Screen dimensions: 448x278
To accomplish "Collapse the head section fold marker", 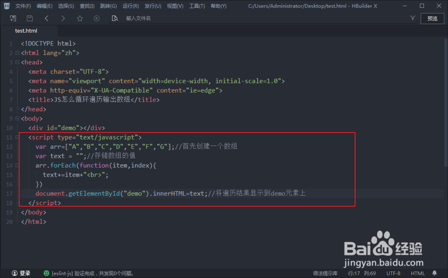I will [x=17, y=62].
